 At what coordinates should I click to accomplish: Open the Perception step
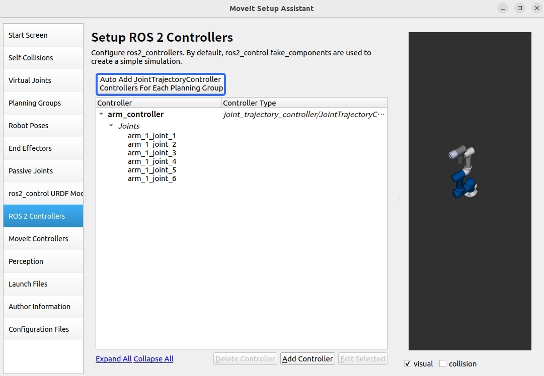coord(43,261)
